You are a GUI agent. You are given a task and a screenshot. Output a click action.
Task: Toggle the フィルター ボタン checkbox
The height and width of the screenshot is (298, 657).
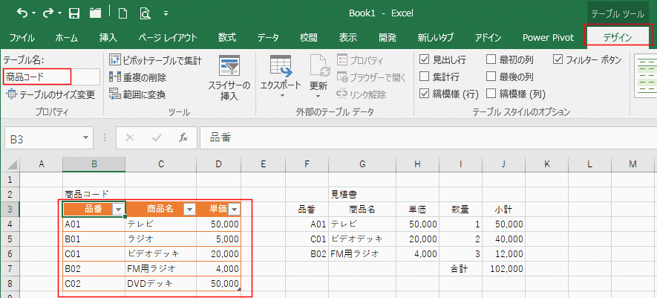pyautogui.click(x=558, y=59)
